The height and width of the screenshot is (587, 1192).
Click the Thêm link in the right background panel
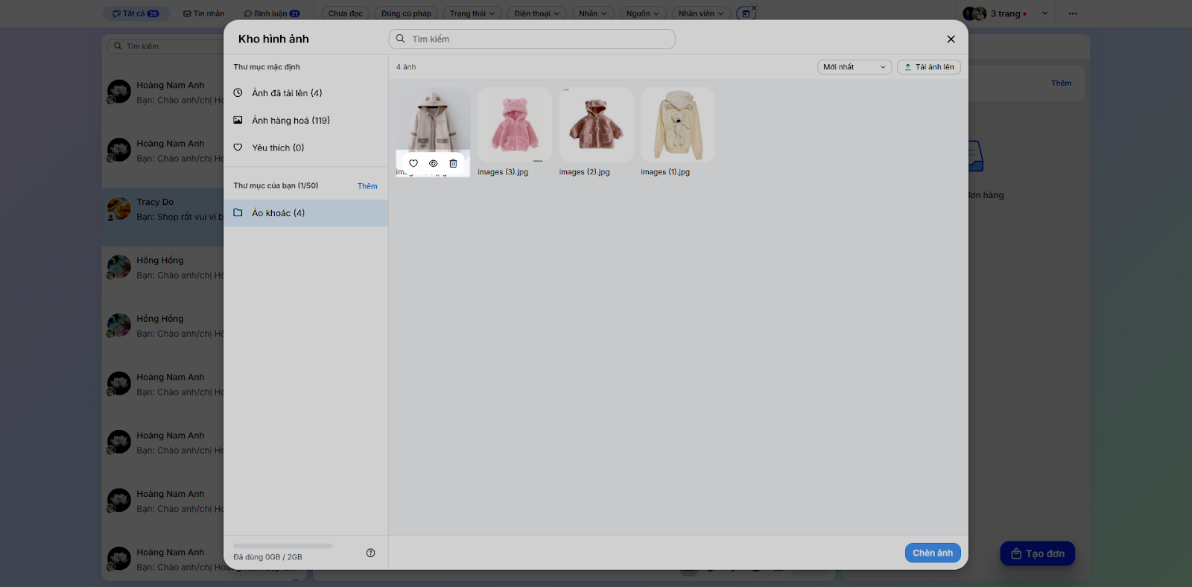[x=1062, y=83]
